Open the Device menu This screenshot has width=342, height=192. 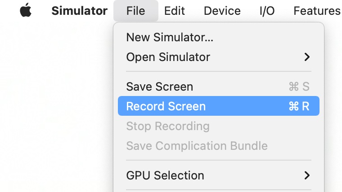(x=222, y=11)
